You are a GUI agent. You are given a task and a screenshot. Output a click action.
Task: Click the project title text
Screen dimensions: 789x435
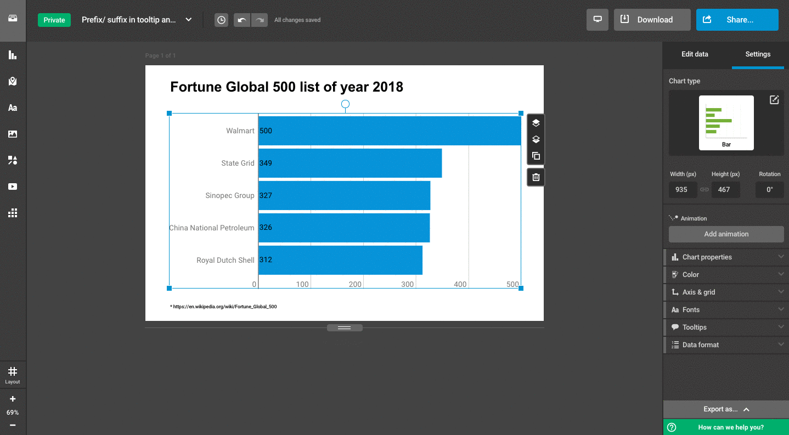tap(129, 20)
